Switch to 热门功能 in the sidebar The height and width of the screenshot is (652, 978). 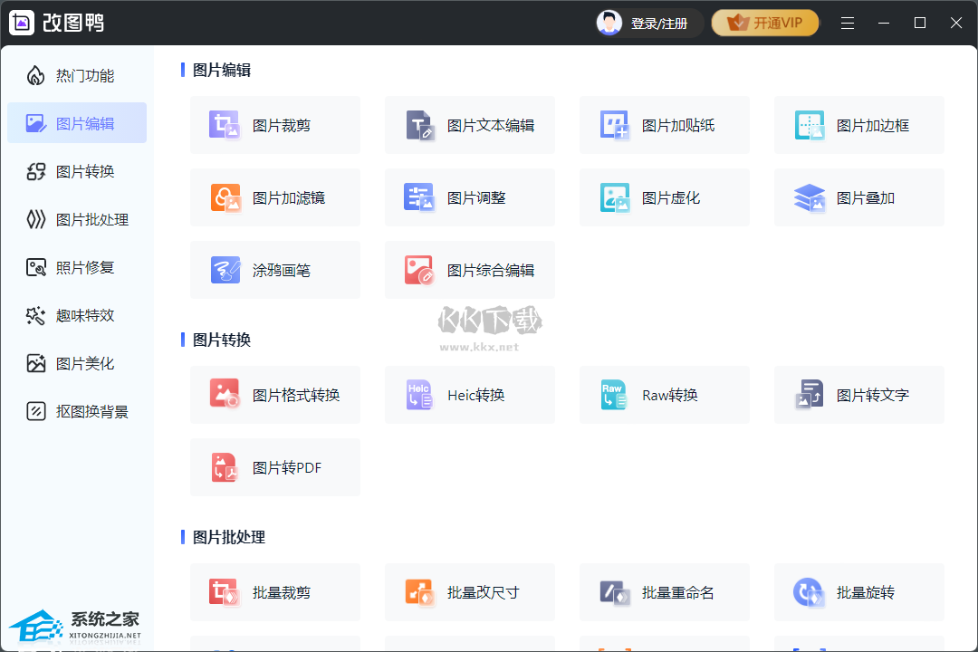pos(77,75)
